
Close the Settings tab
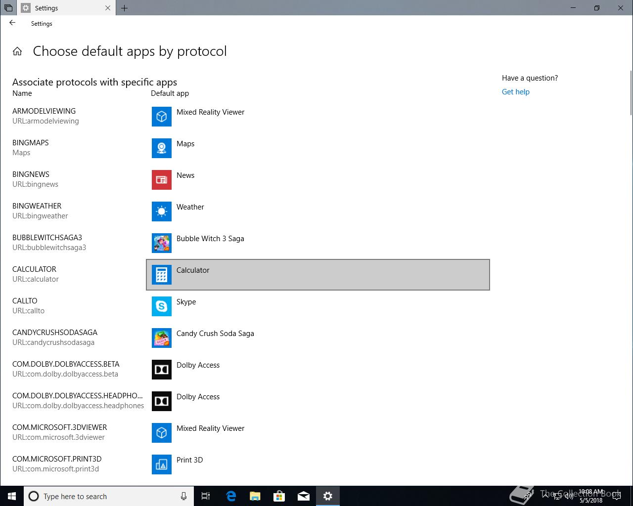tap(108, 8)
